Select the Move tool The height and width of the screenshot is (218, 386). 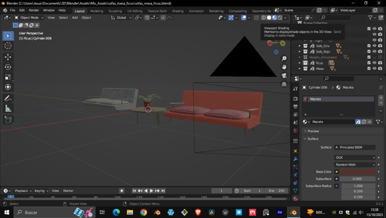8,57
